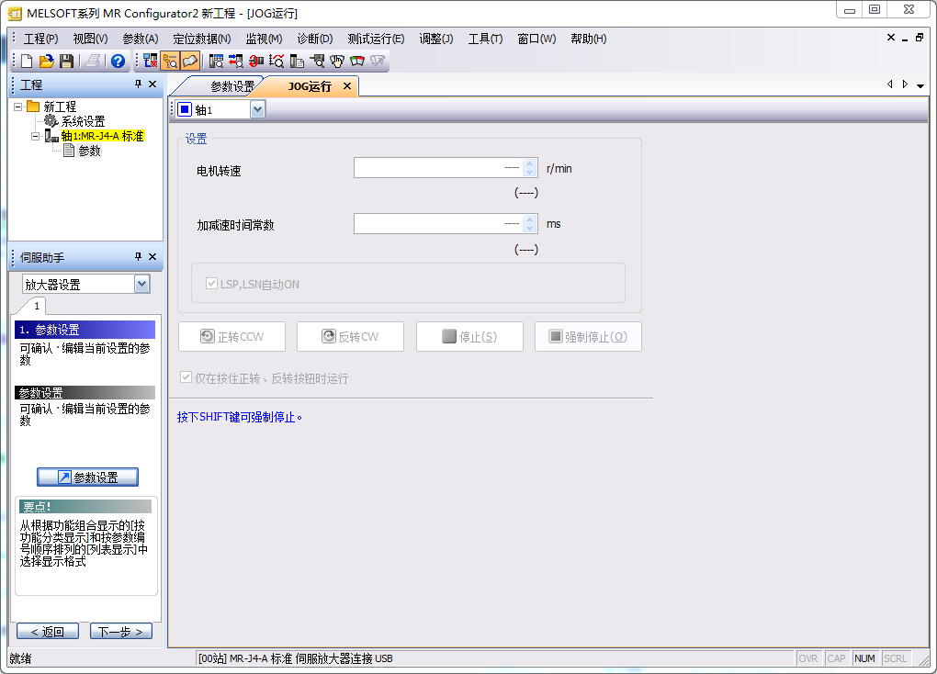Open the 轴1 axis selection dropdown
The height and width of the screenshot is (674, 937).
point(257,110)
